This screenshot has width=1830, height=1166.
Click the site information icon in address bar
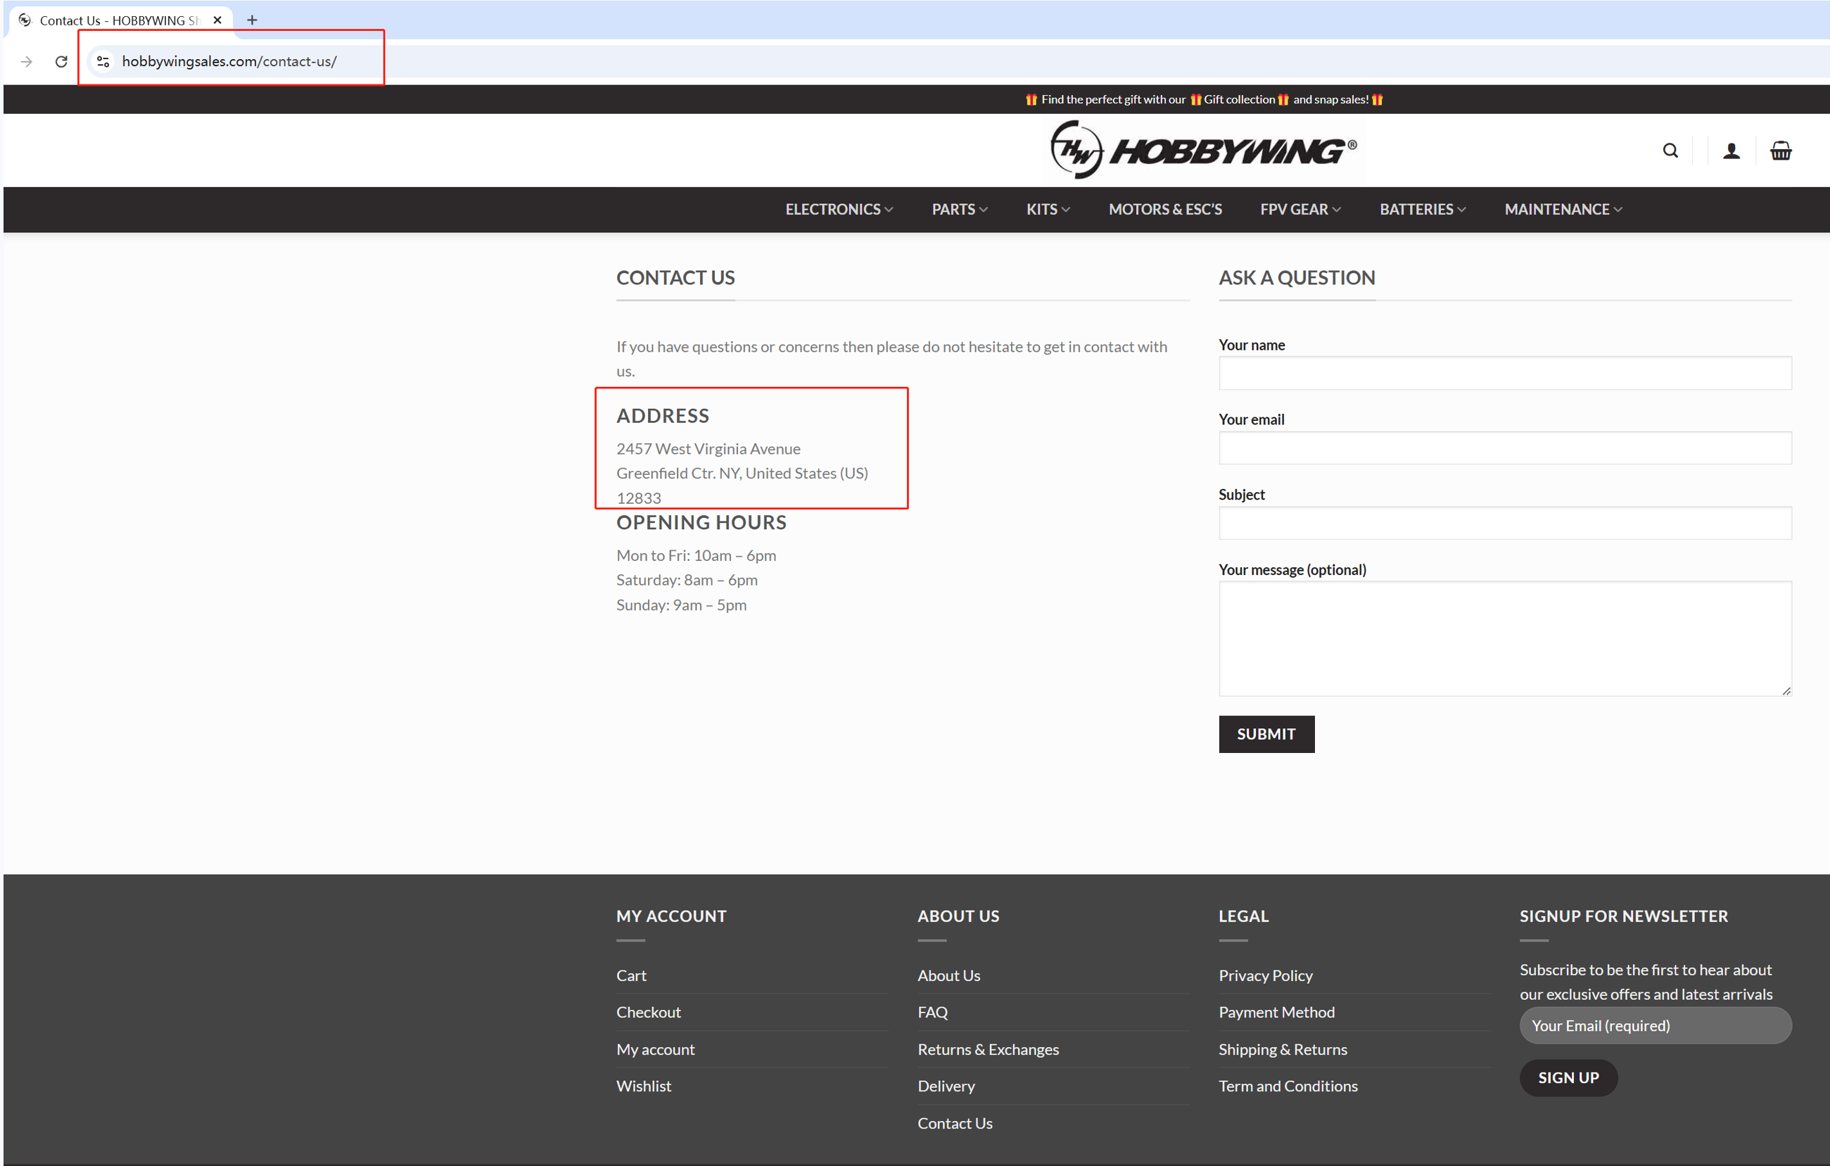click(x=103, y=61)
